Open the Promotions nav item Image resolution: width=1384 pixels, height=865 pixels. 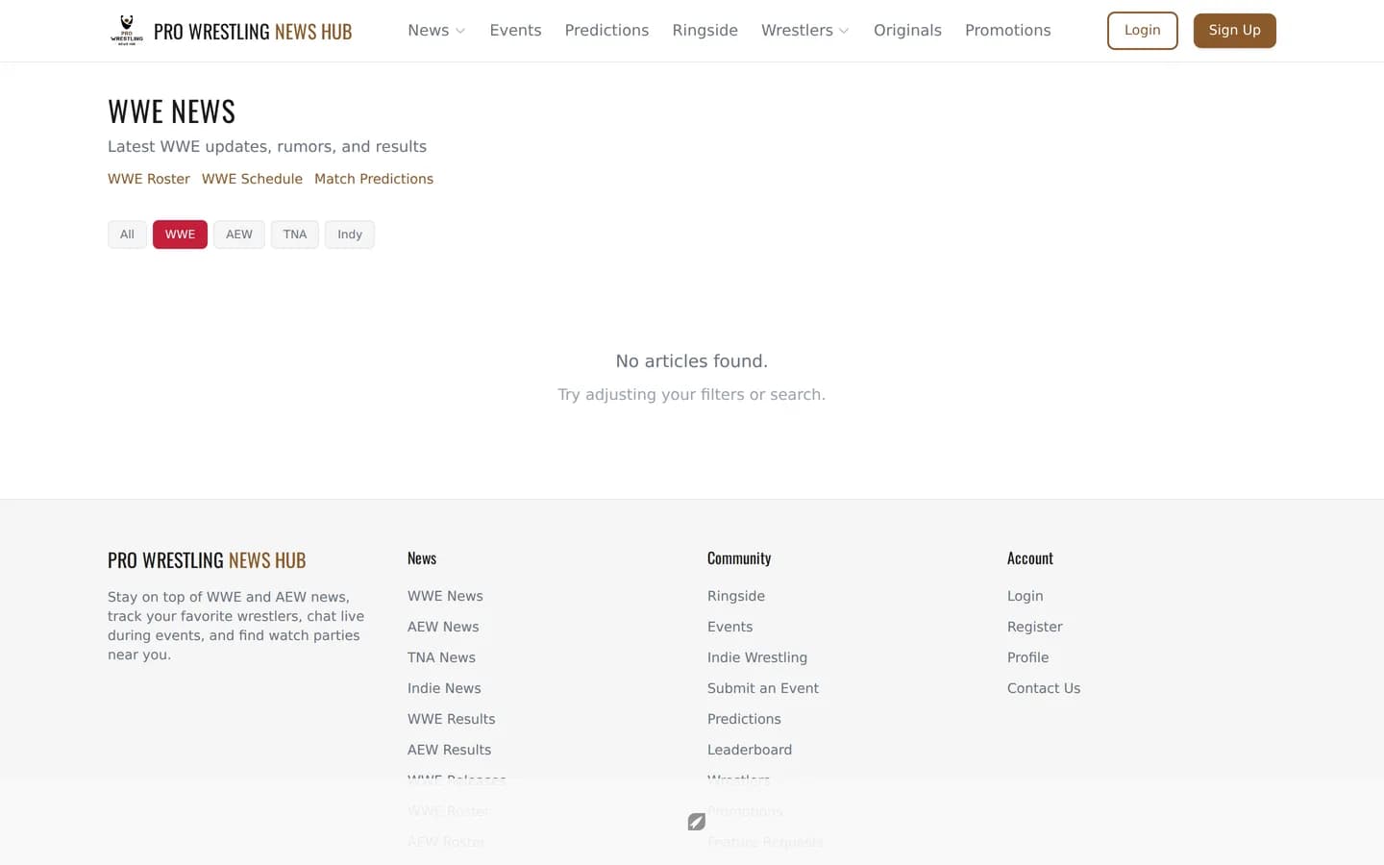pos(1007,31)
